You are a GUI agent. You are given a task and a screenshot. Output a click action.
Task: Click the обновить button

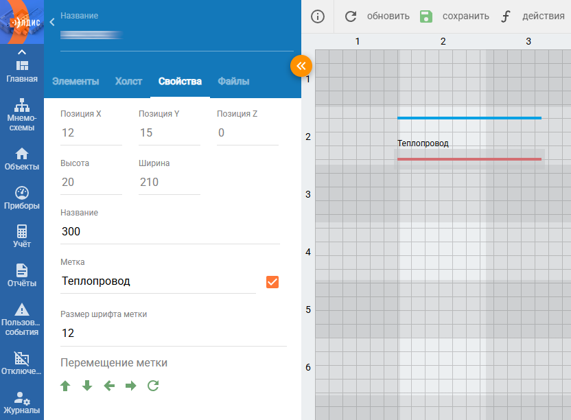coord(377,16)
